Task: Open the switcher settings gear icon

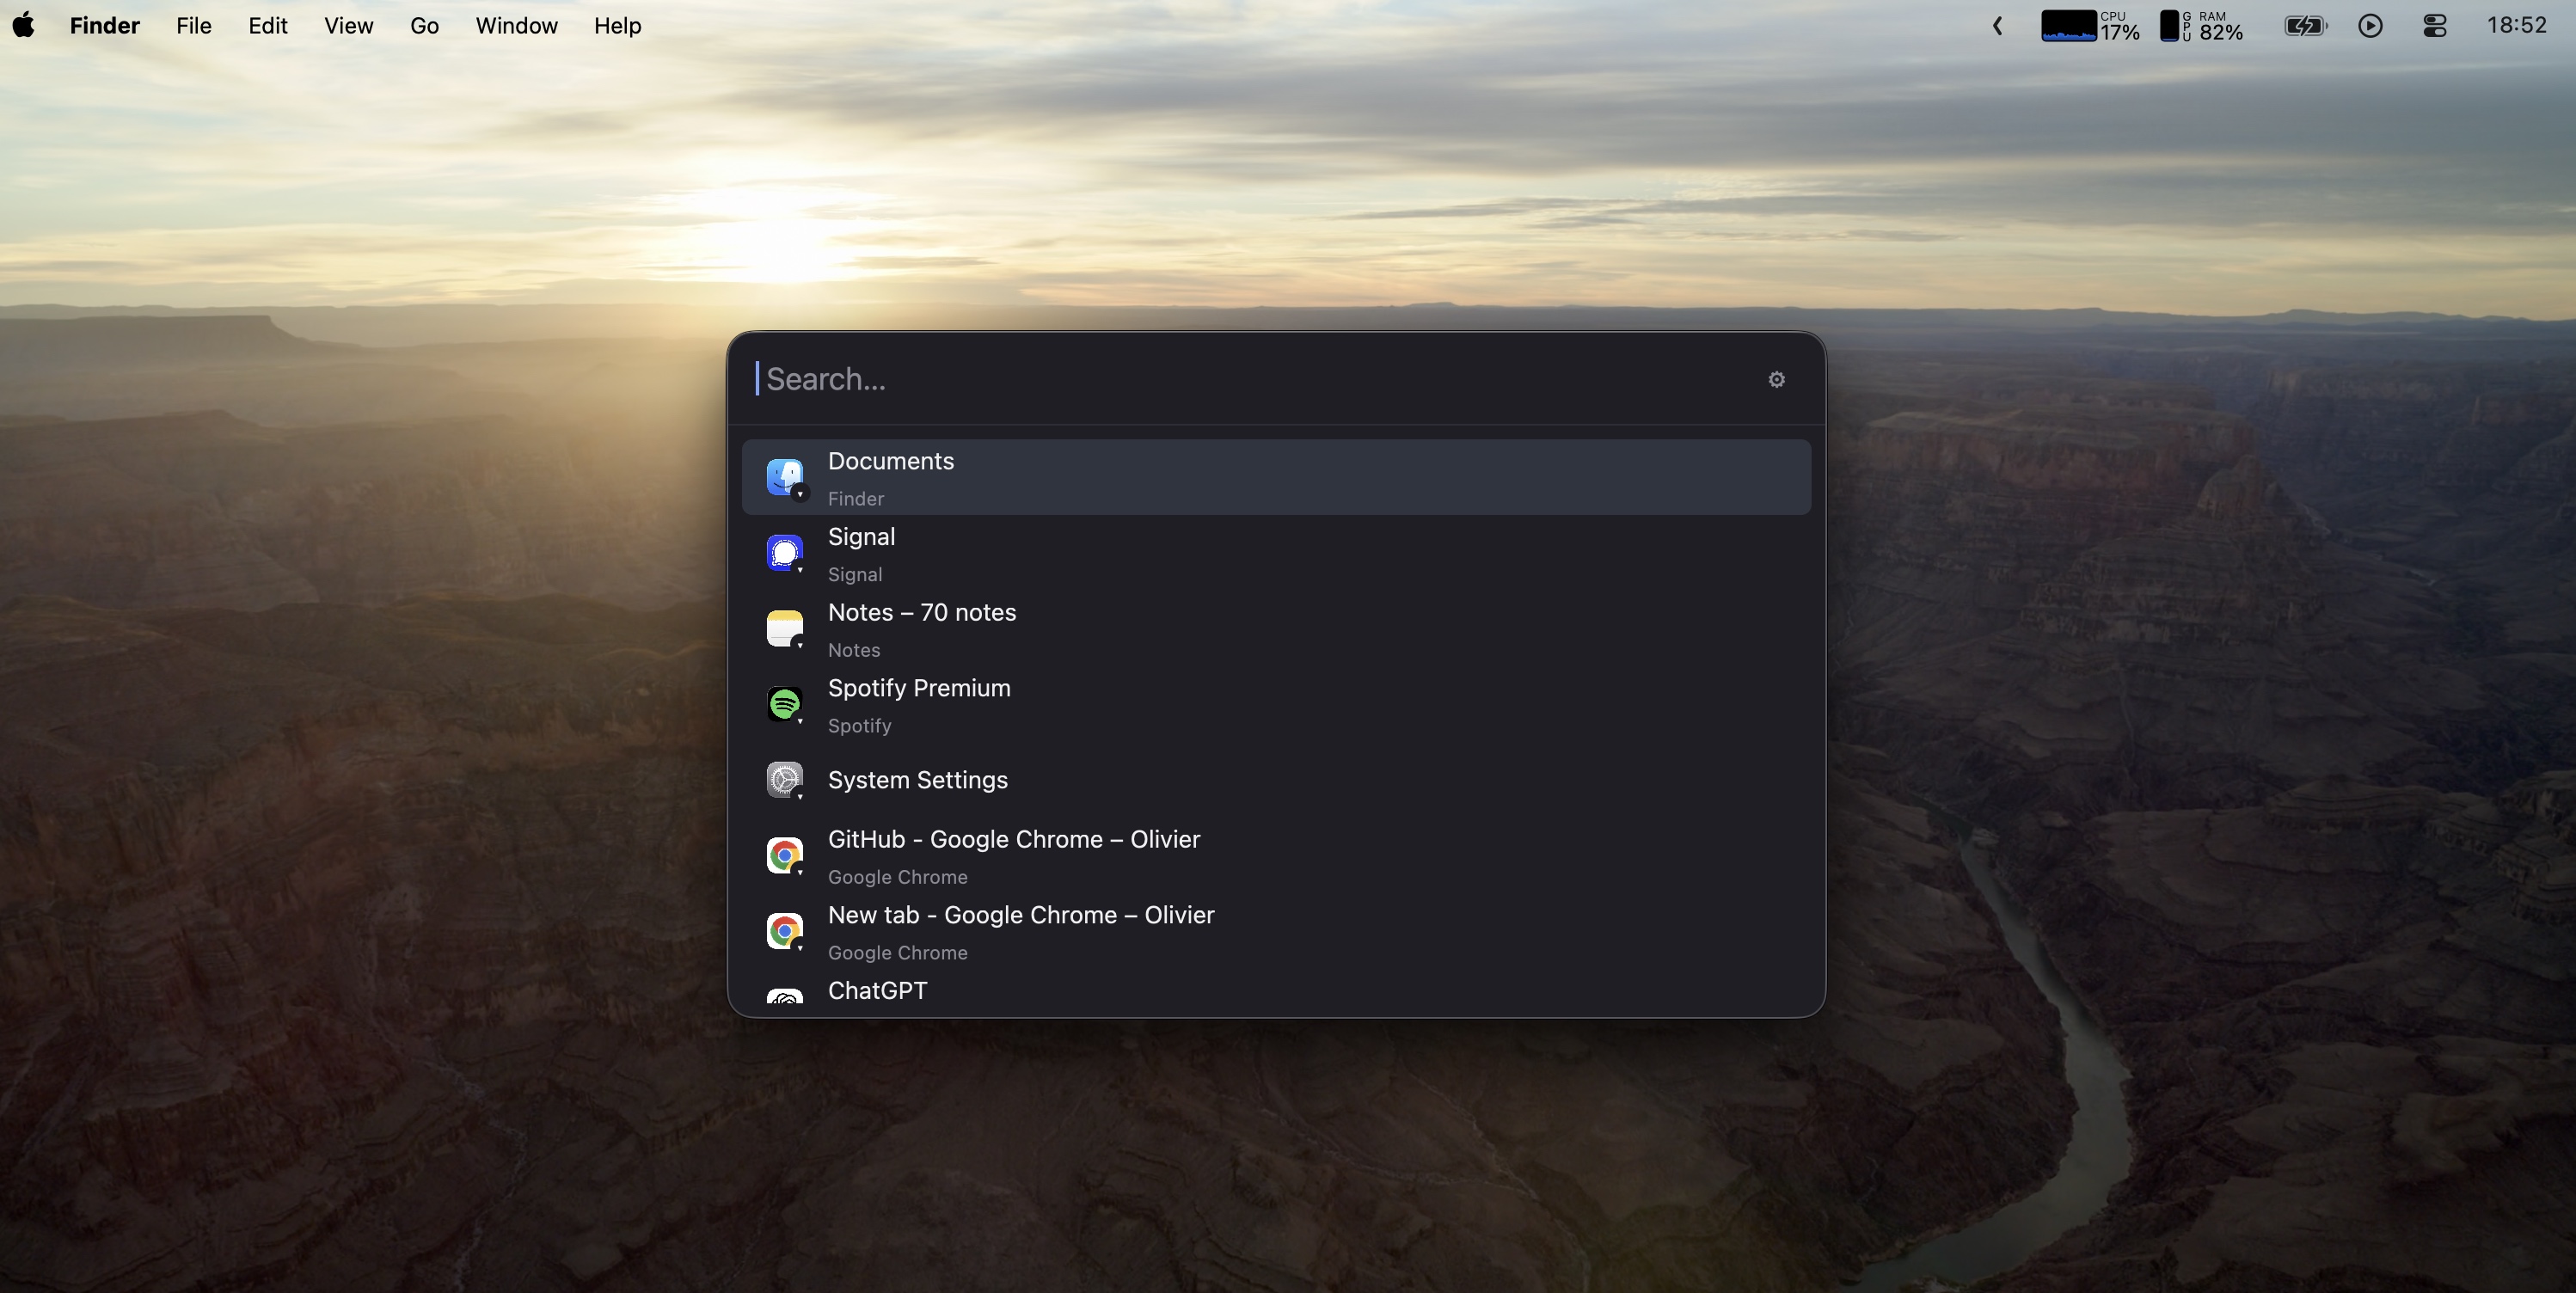Action: pos(1776,380)
